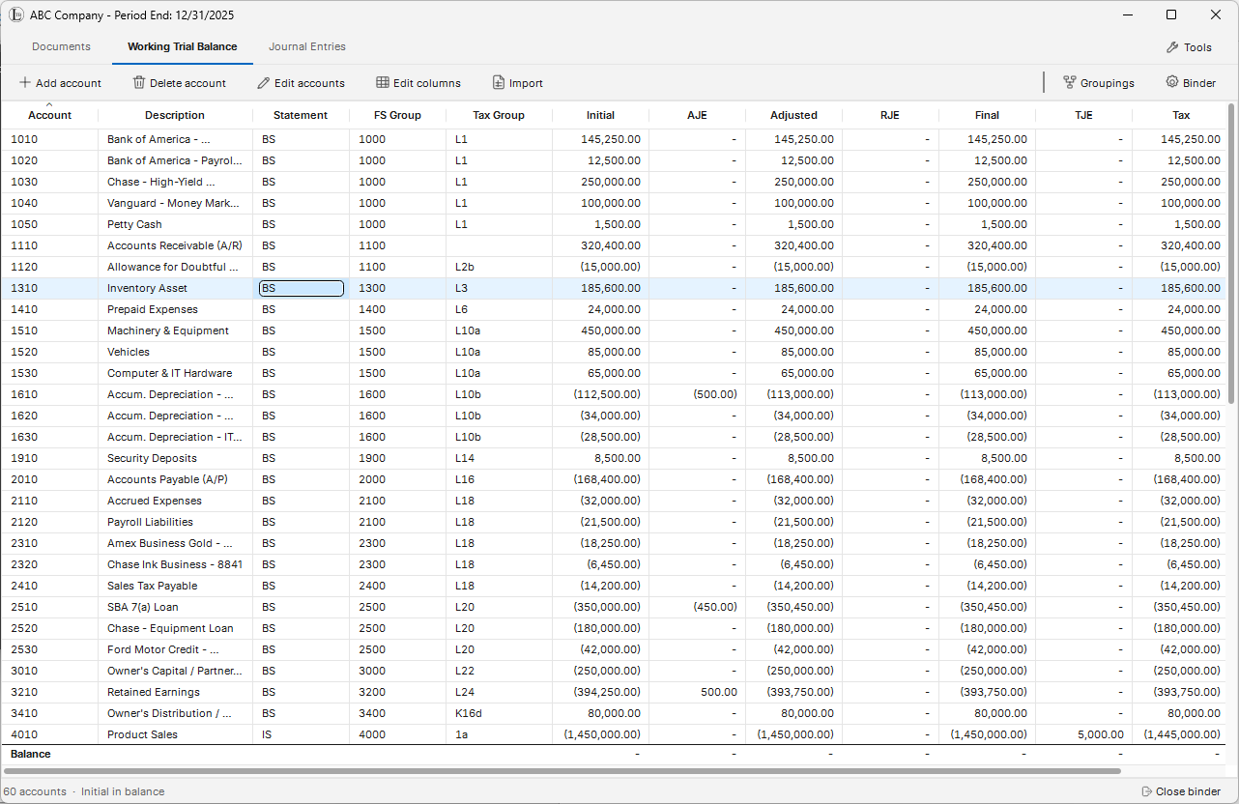Click the Tools wrench icon
The width and height of the screenshot is (1239, 804).
click(x=1172, y=47)
